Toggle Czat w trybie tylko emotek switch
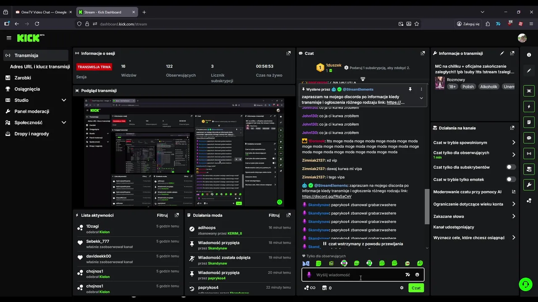The width and height of the screenshot is (538, 302). (511, 179)
